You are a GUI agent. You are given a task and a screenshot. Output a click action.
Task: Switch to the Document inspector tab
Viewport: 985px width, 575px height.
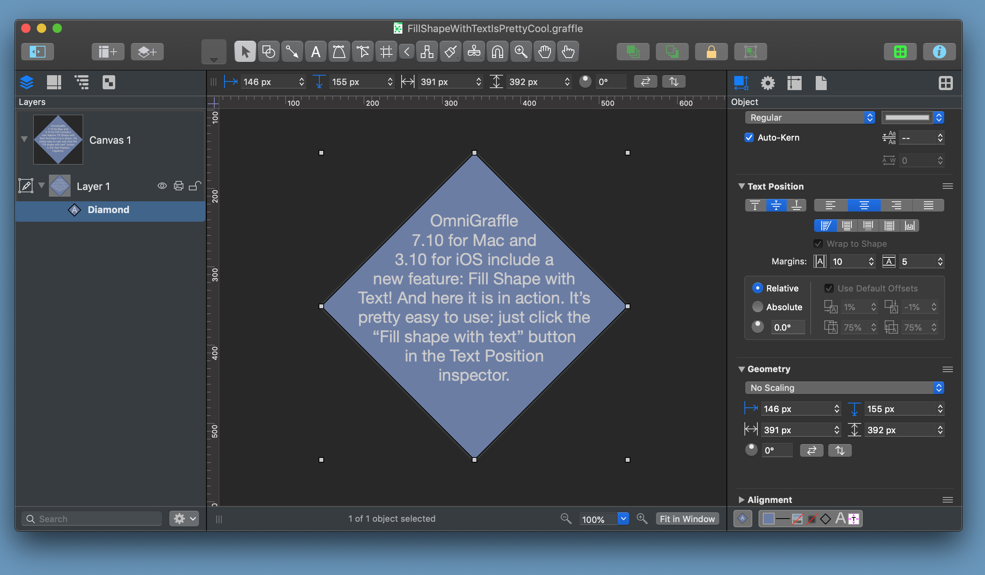coord(821,83)
